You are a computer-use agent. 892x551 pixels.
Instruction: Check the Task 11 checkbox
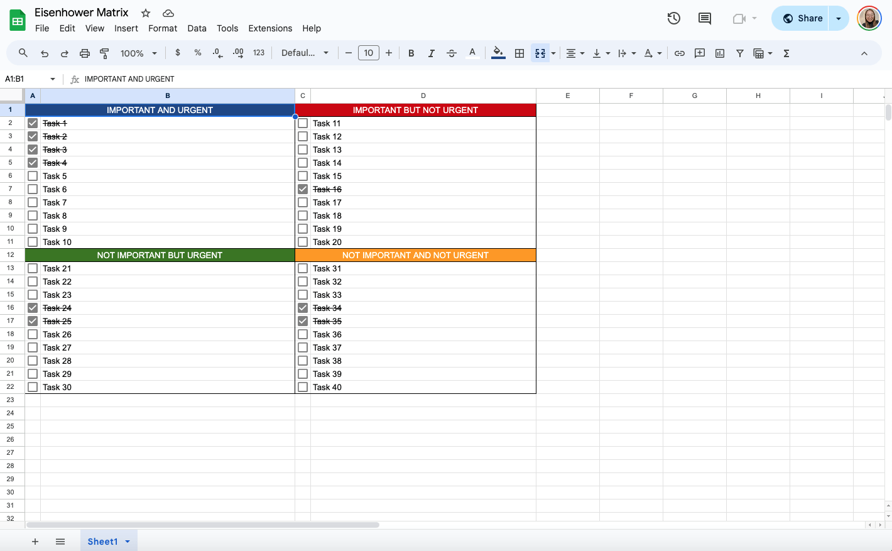pos(303,123)
